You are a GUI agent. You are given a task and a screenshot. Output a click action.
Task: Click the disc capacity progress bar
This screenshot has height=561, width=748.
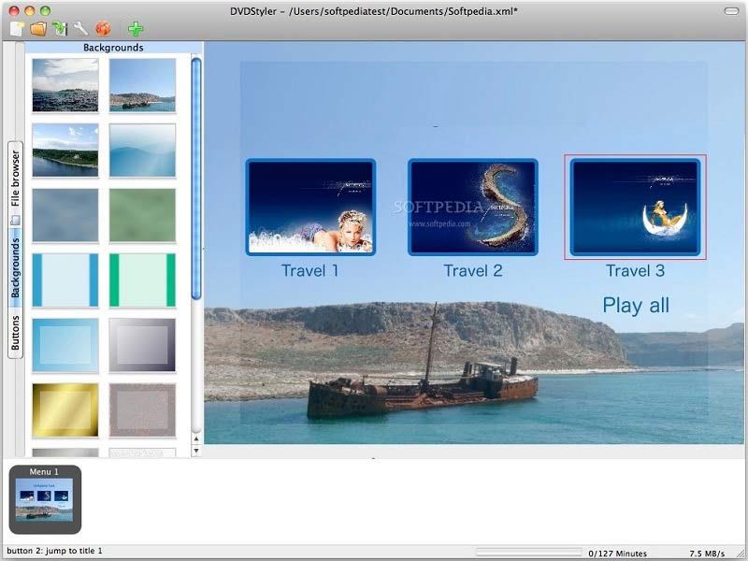[528, 552]
